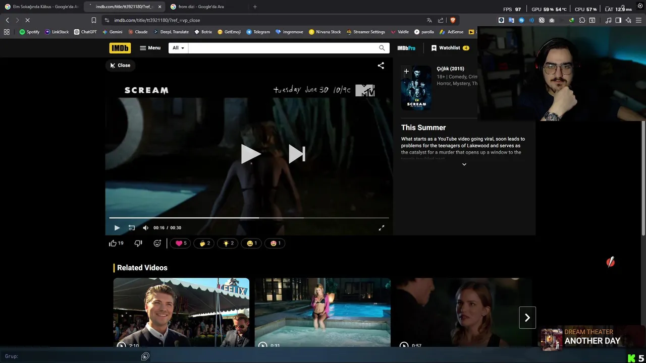Focus the IMDb search field
This screenshot has width=646, height=363.
283,48
